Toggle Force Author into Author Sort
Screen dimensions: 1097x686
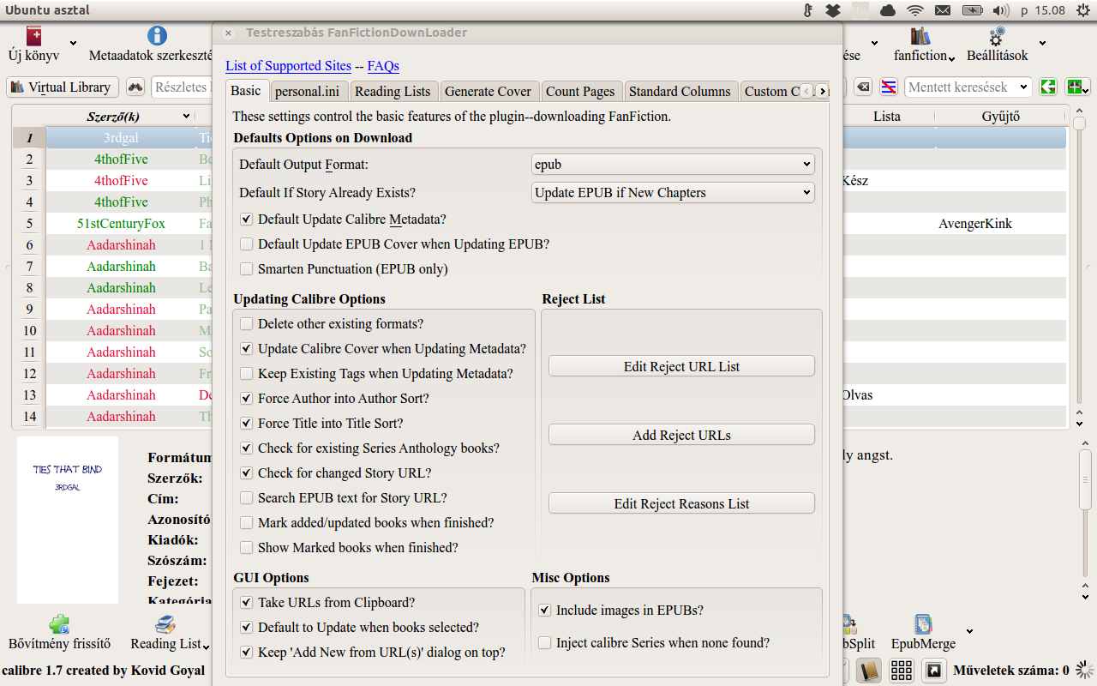247,399
